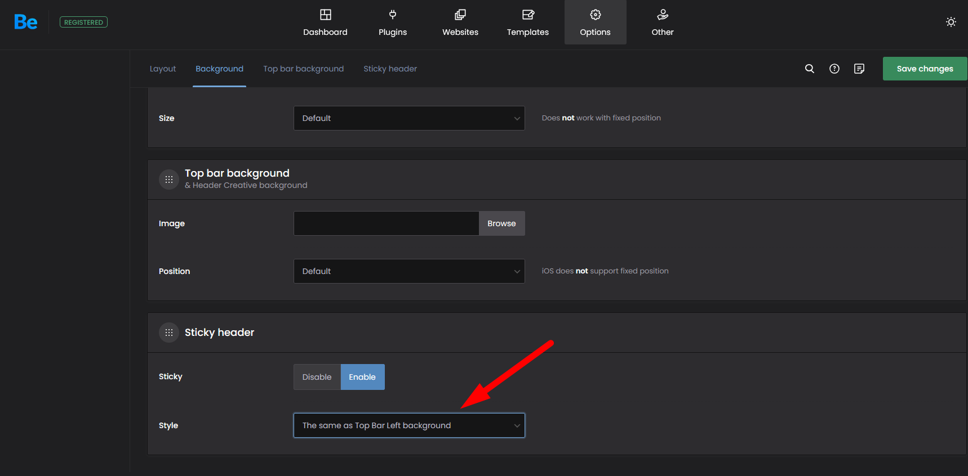Enable the sticky header
Viewport: 968px width, 476px height.
pyautogui.click(x=362, y=377)
